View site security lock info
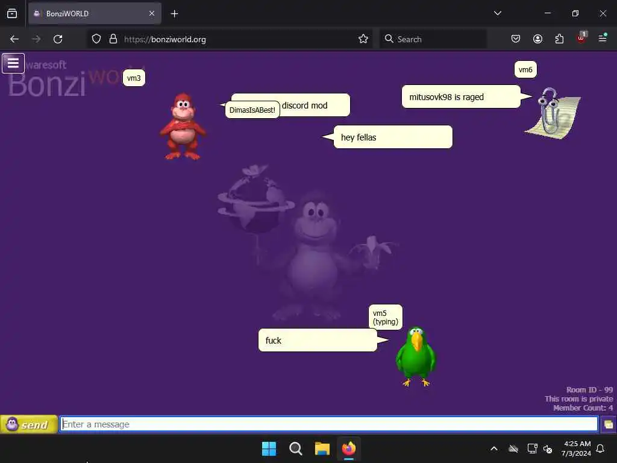This screenshot has width=617, height=463. [x=113, y=39]
